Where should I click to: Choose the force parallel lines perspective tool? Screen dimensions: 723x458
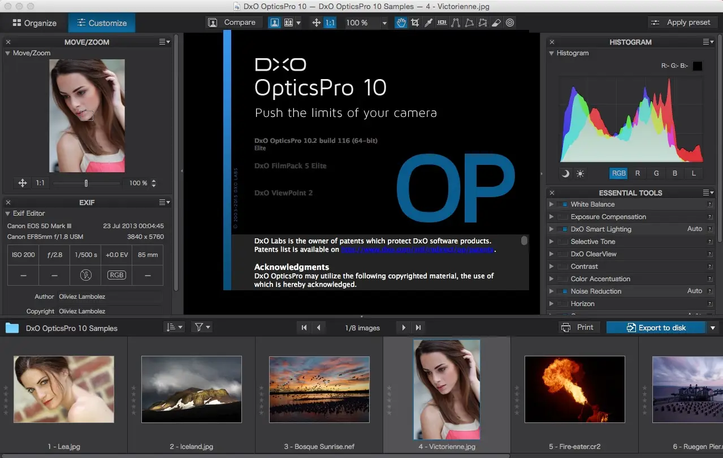(x=456, y=23)
